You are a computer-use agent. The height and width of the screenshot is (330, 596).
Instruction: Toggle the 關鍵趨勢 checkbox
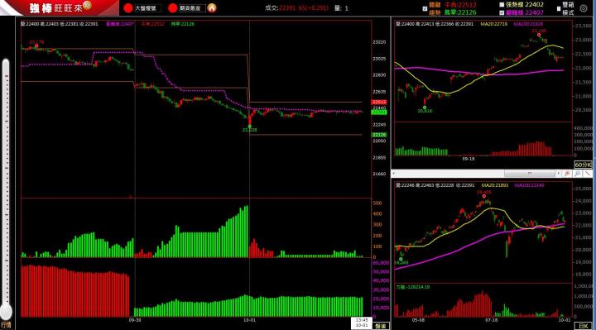click(425, 9)
